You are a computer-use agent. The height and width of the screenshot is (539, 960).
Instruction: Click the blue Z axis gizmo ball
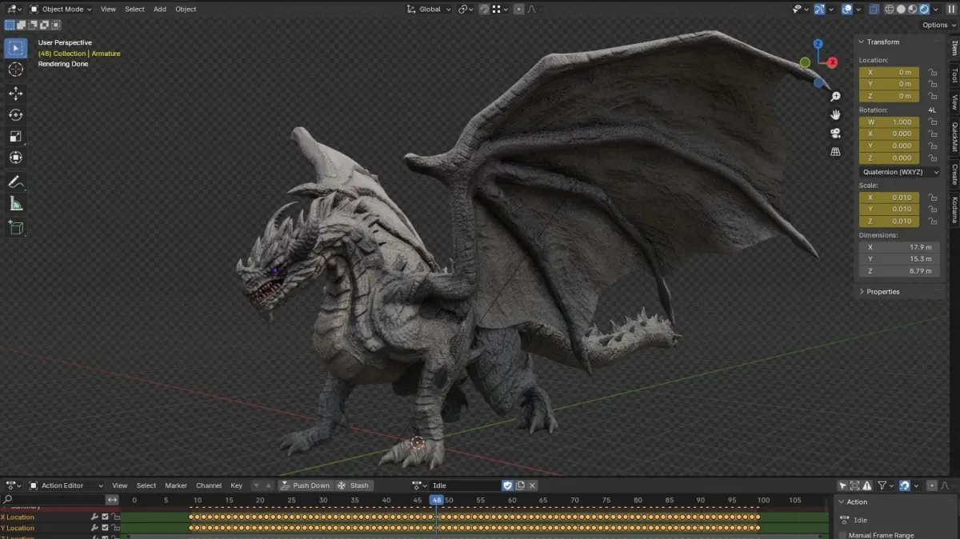coord(818,44)
